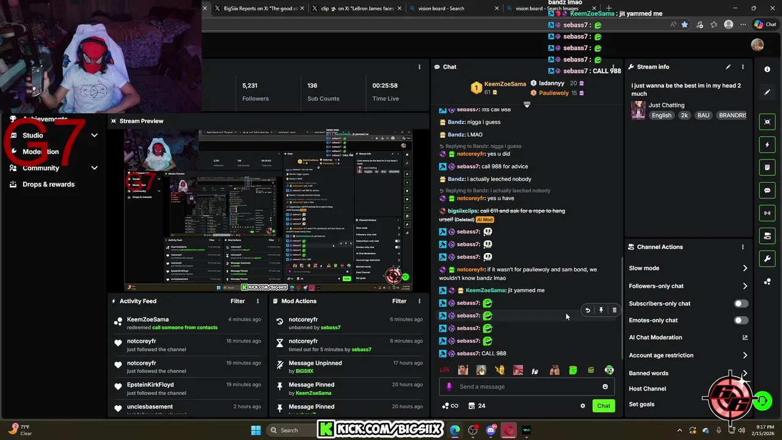This screenshot has width=782, height=440.
Task: Delete the hovered sebass7 chat message
Action: tap(615, 310)
